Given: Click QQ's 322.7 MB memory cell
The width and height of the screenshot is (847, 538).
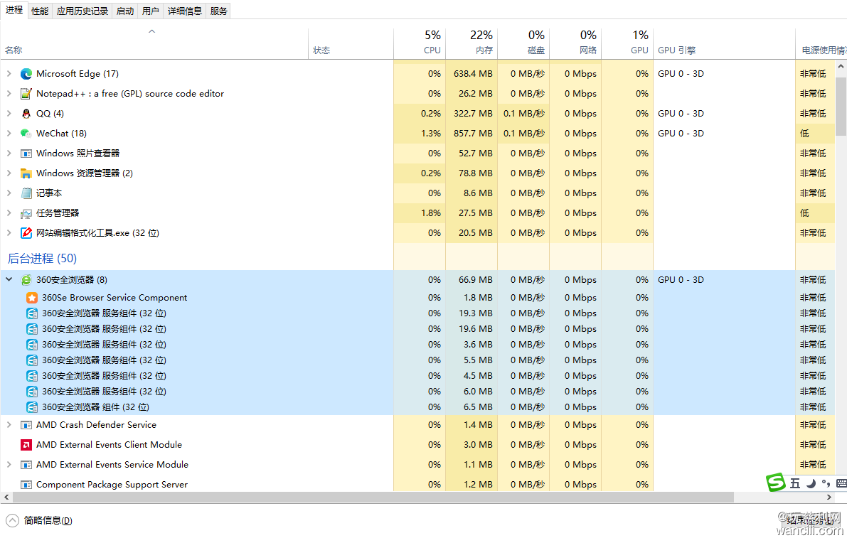Looking at the screenshot, I should coord(473,114).
